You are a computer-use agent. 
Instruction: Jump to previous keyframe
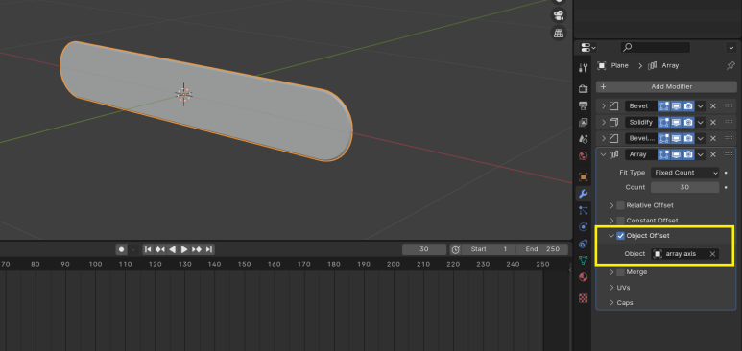click(x=160, y=249)
